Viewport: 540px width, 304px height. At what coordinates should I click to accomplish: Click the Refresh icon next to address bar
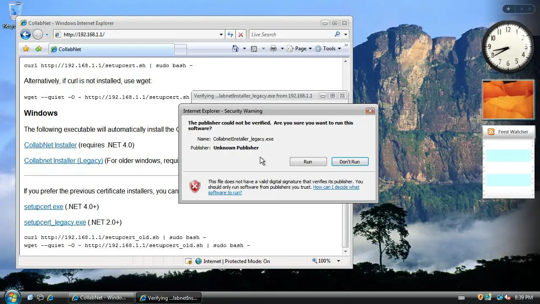click(x=230, y=35)
